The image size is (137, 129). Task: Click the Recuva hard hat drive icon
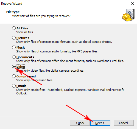[128, 15]
